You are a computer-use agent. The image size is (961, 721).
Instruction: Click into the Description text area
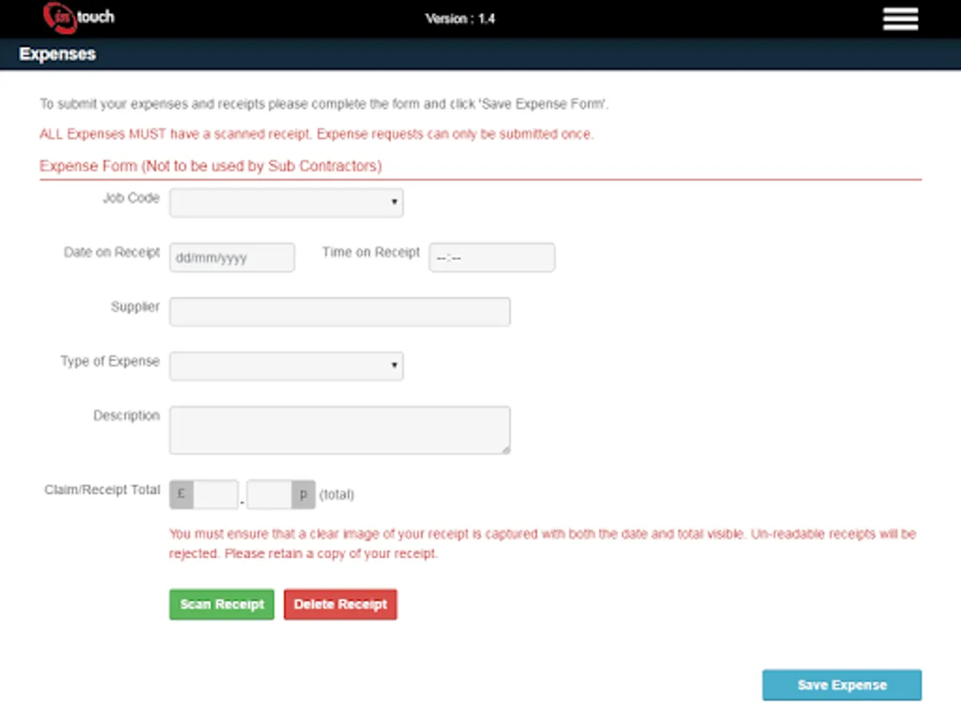pos(340,430)
